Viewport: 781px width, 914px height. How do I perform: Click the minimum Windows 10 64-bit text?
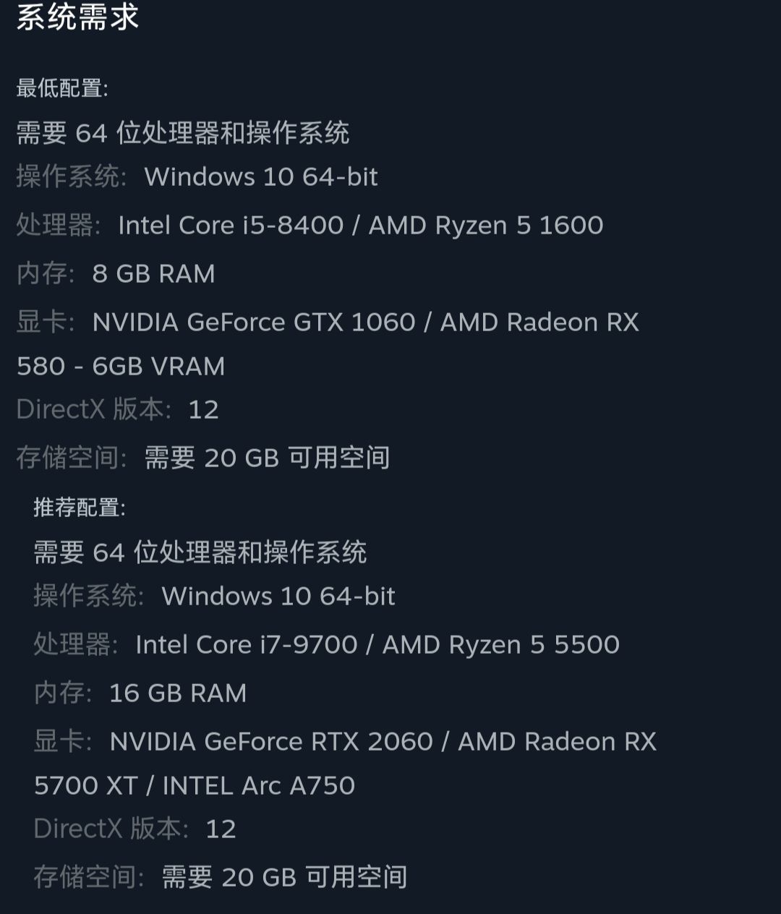pos(261,177)
